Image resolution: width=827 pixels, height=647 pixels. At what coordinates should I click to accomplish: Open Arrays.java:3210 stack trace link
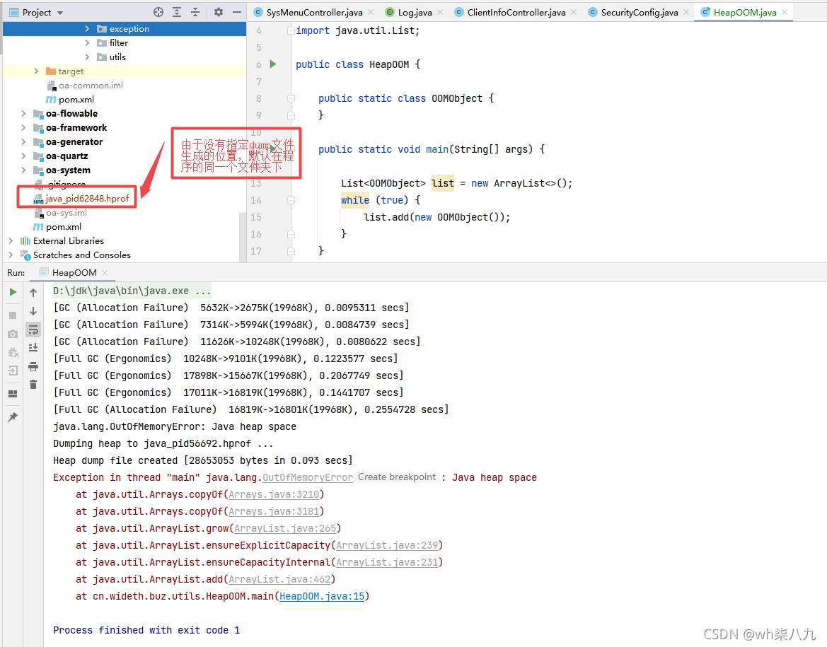click(x=274, y=494)
